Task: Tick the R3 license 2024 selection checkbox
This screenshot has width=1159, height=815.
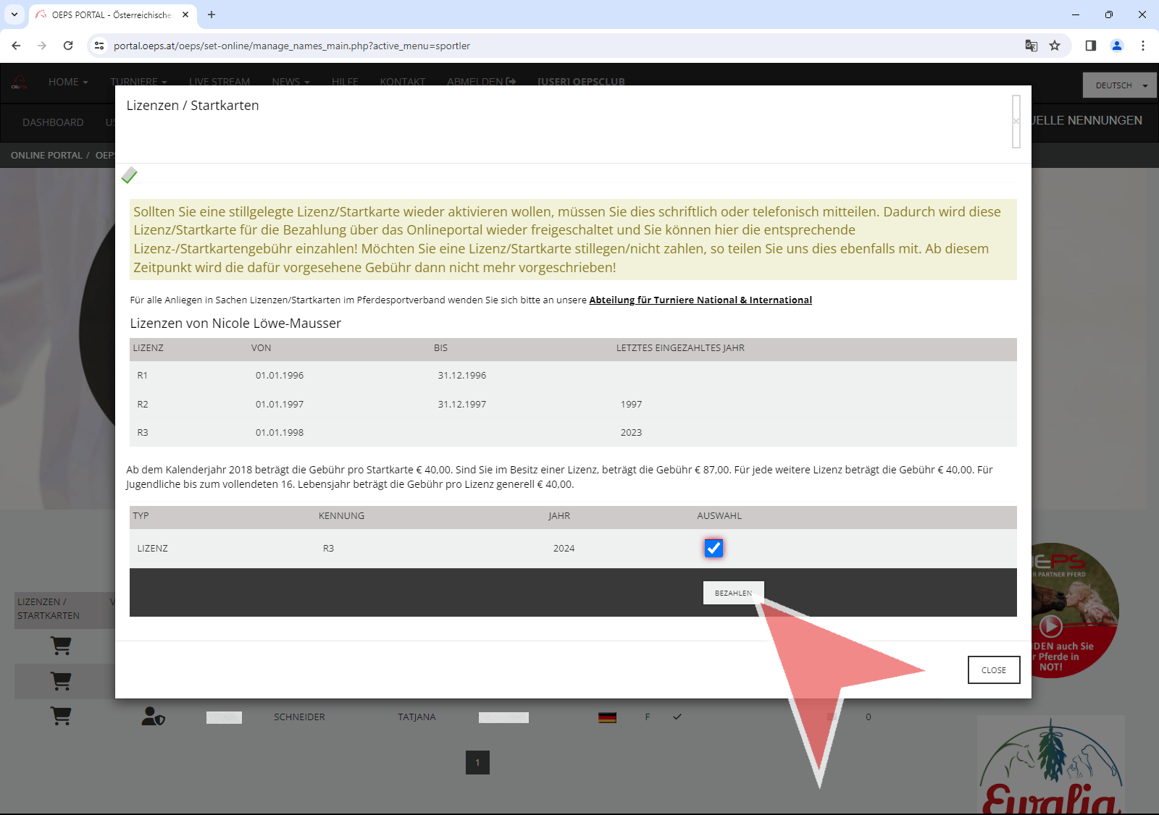Action: pyautogui.click(x=714, y=548)
